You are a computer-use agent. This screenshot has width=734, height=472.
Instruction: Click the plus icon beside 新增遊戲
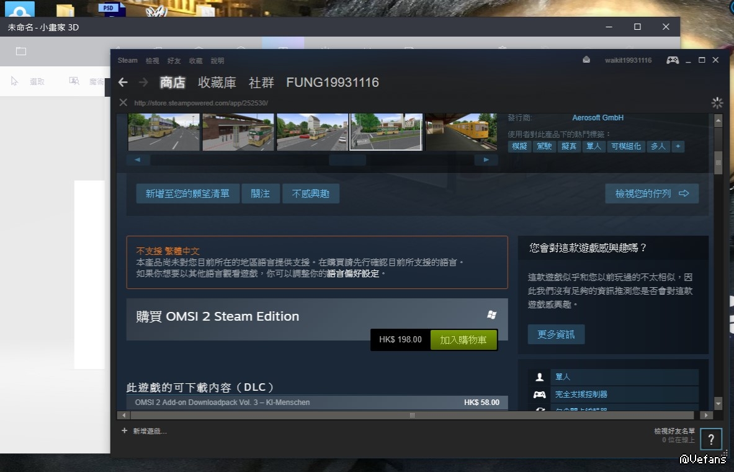(x=124, y=431)
